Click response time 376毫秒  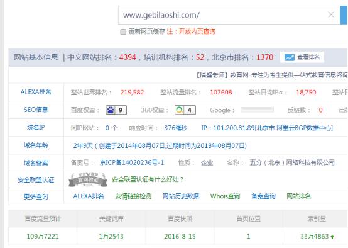pos(176,128)
